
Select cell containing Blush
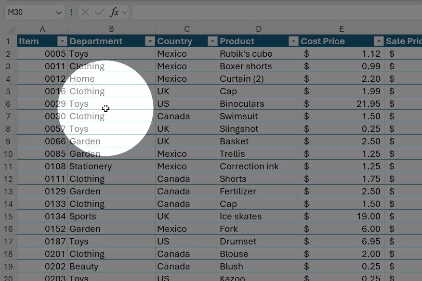point(258,266)
